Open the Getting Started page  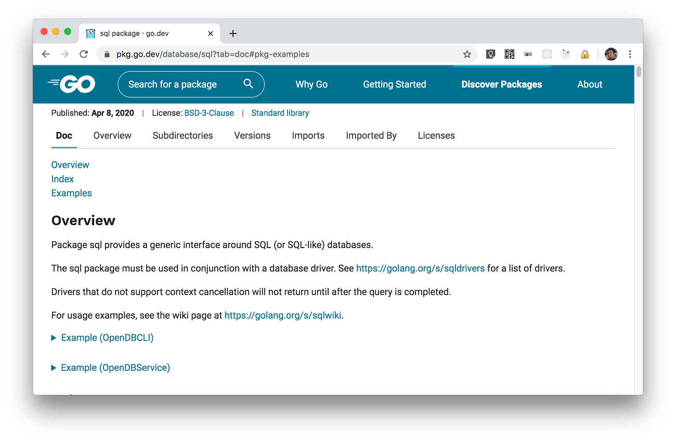(395, 84)
